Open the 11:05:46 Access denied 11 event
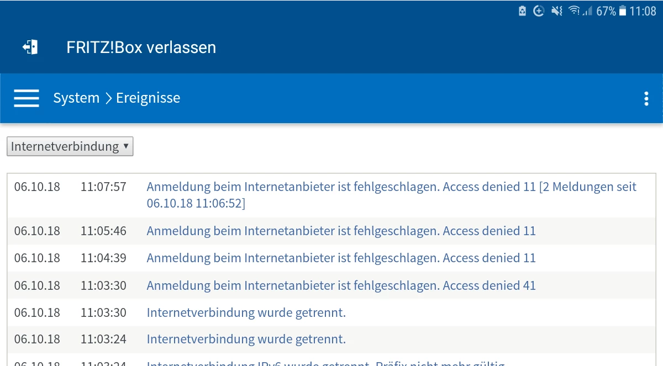The width and height of the screenshot is (663, 366). (x=341, y=231)
